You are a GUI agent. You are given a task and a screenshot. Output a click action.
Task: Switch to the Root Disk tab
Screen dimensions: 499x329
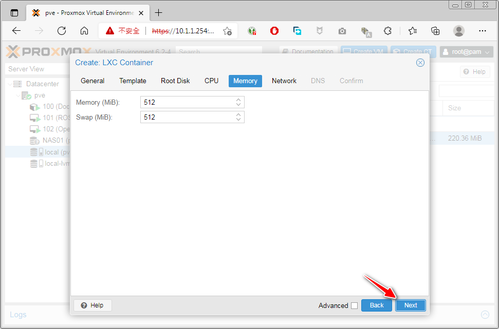(175, 81)
